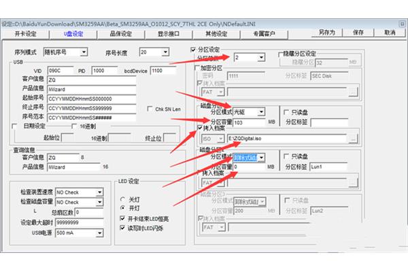
Task: Toggle the Chk SN Len checkbox
Action: coord(150,109)
